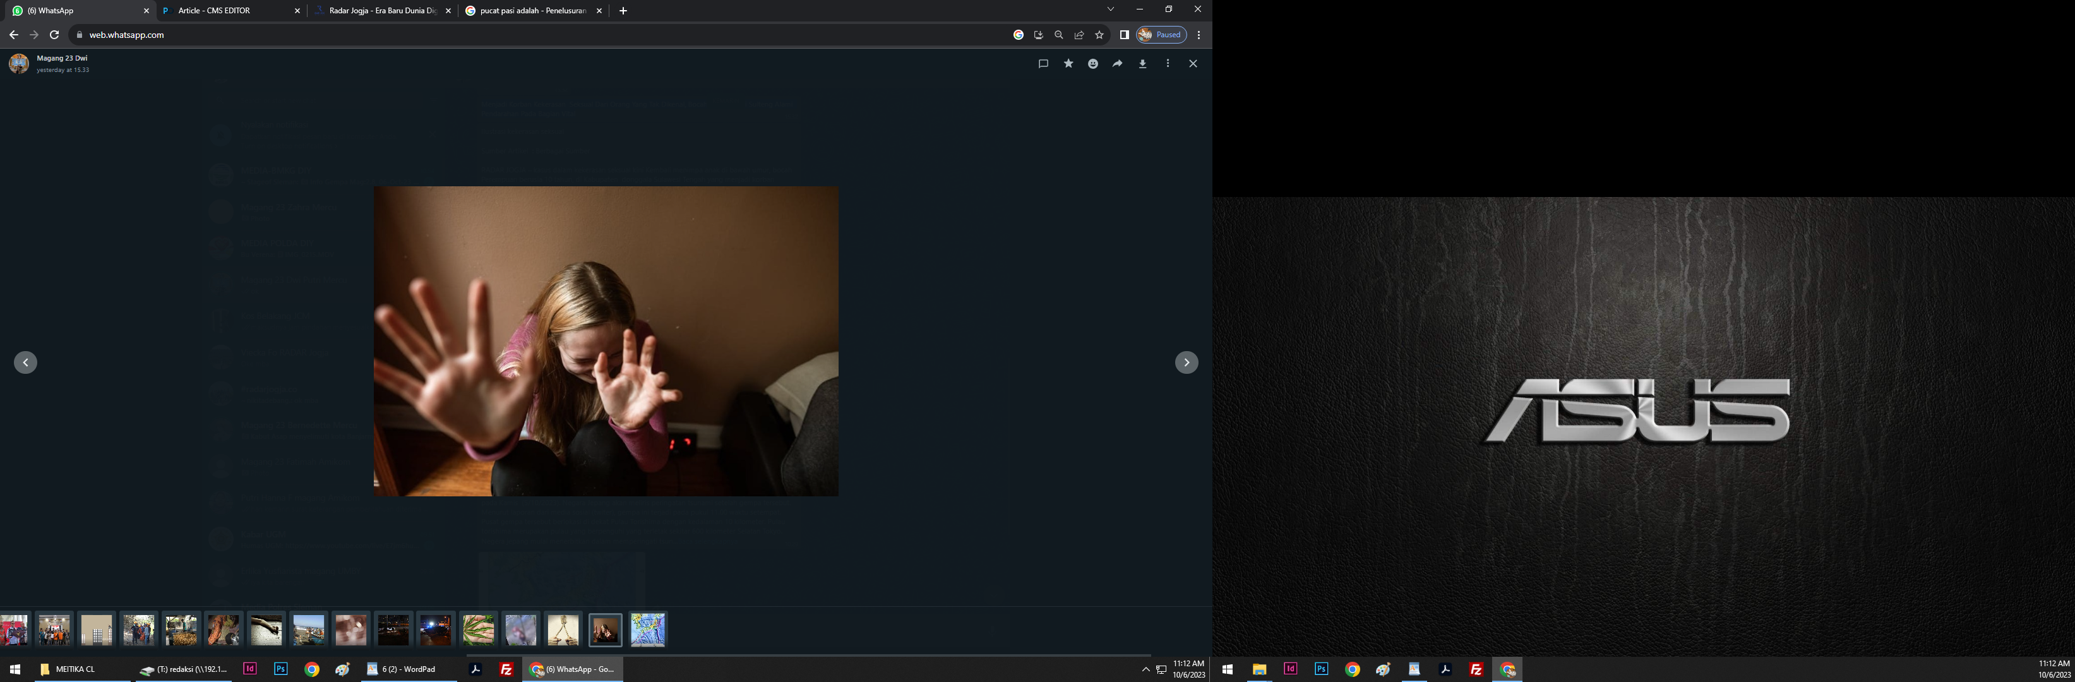2075x682 pixels.
Task: Open the redaksi network drive taskbar item
Action: point(184,669)
